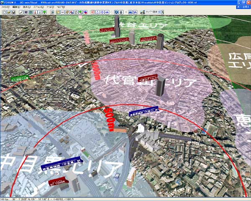Click the 中目黒エリア area text
251x201 pixels.
tap(61, 167)
